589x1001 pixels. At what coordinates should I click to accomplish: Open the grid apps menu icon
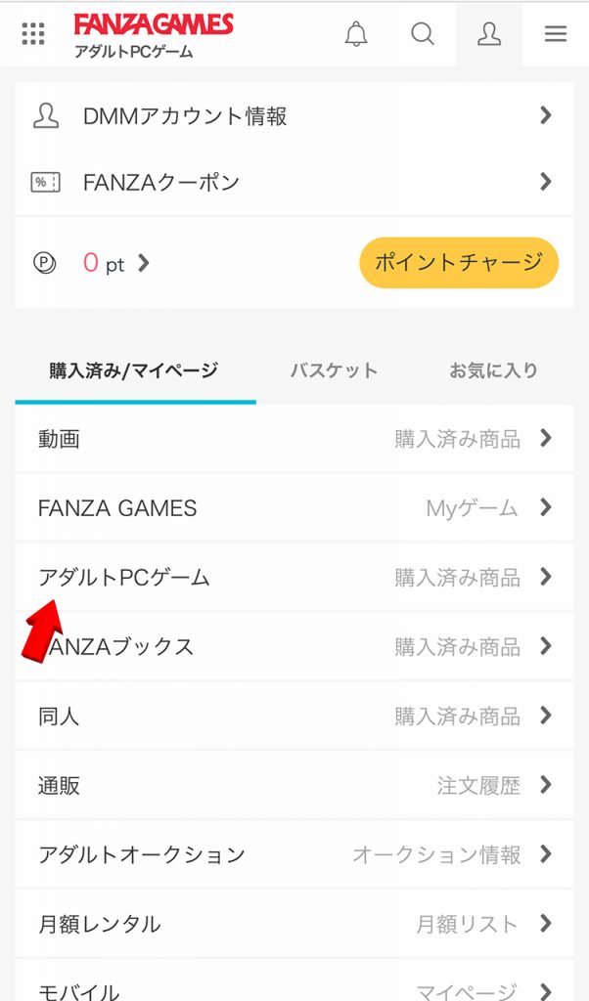33,34
